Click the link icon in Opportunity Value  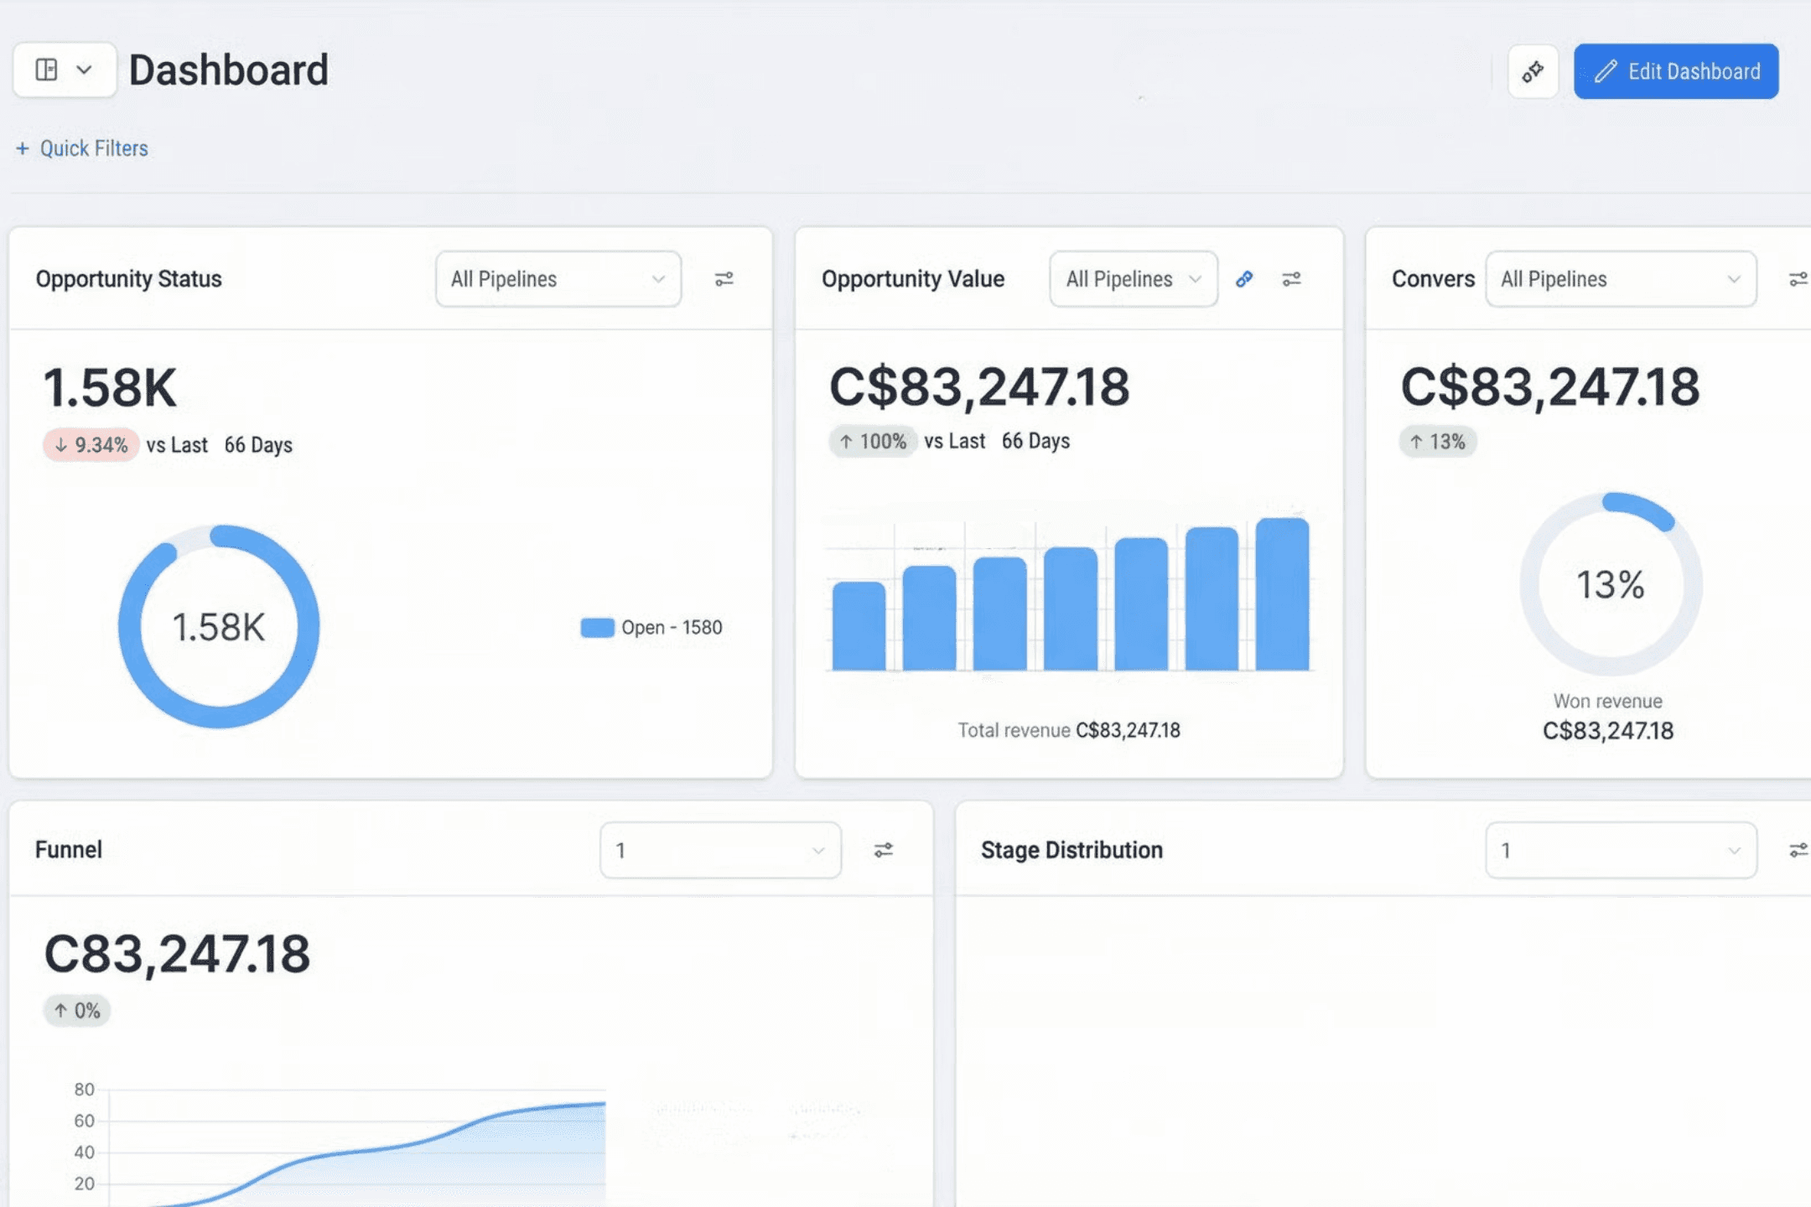(x=1244, y=279)
